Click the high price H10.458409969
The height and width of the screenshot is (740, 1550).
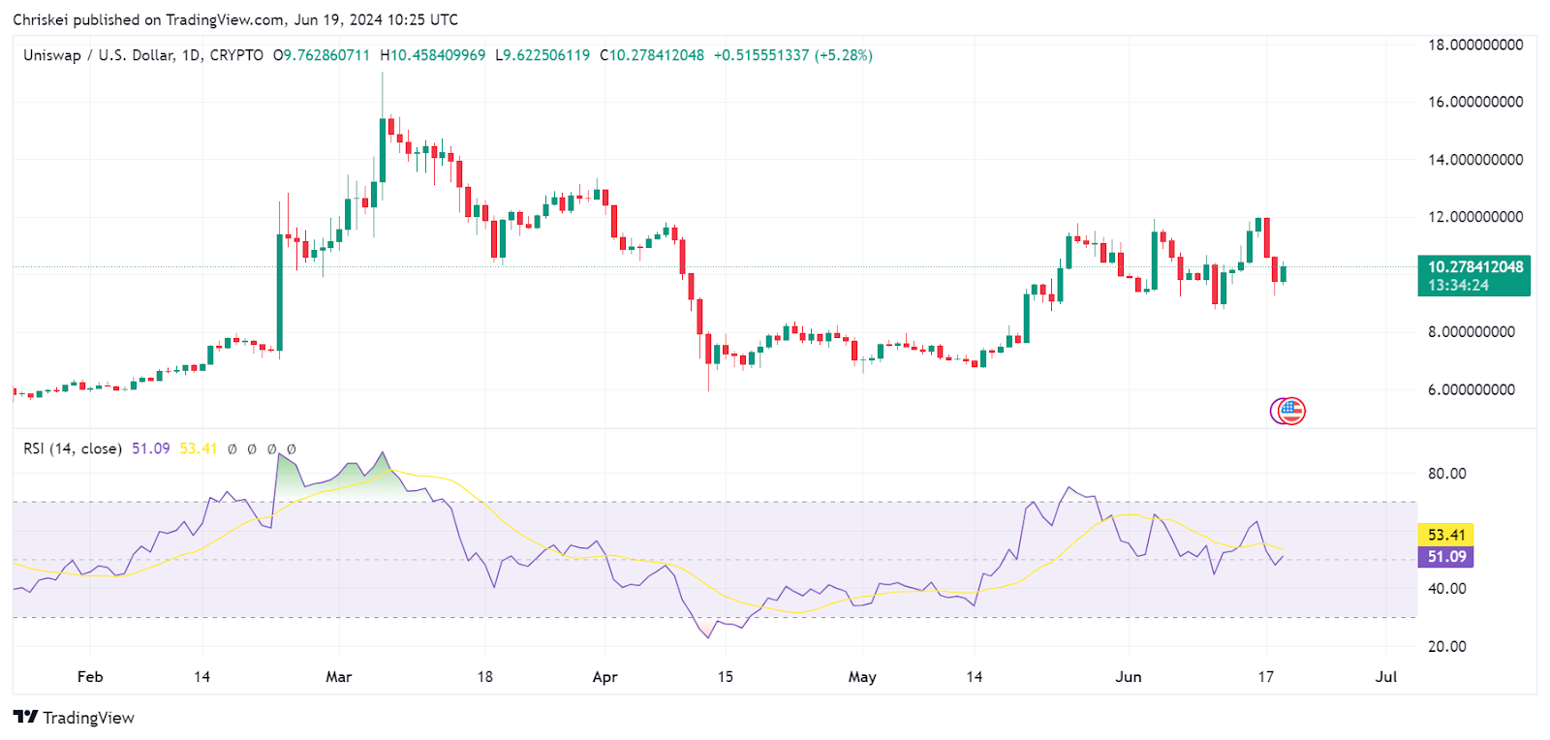point(433,55)
